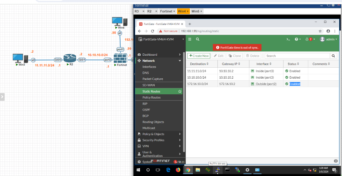Open Policy Routes in the sidebar
The width and height of the screenshot is (342, 176).
pyautogui.click(x=151, y=97)
